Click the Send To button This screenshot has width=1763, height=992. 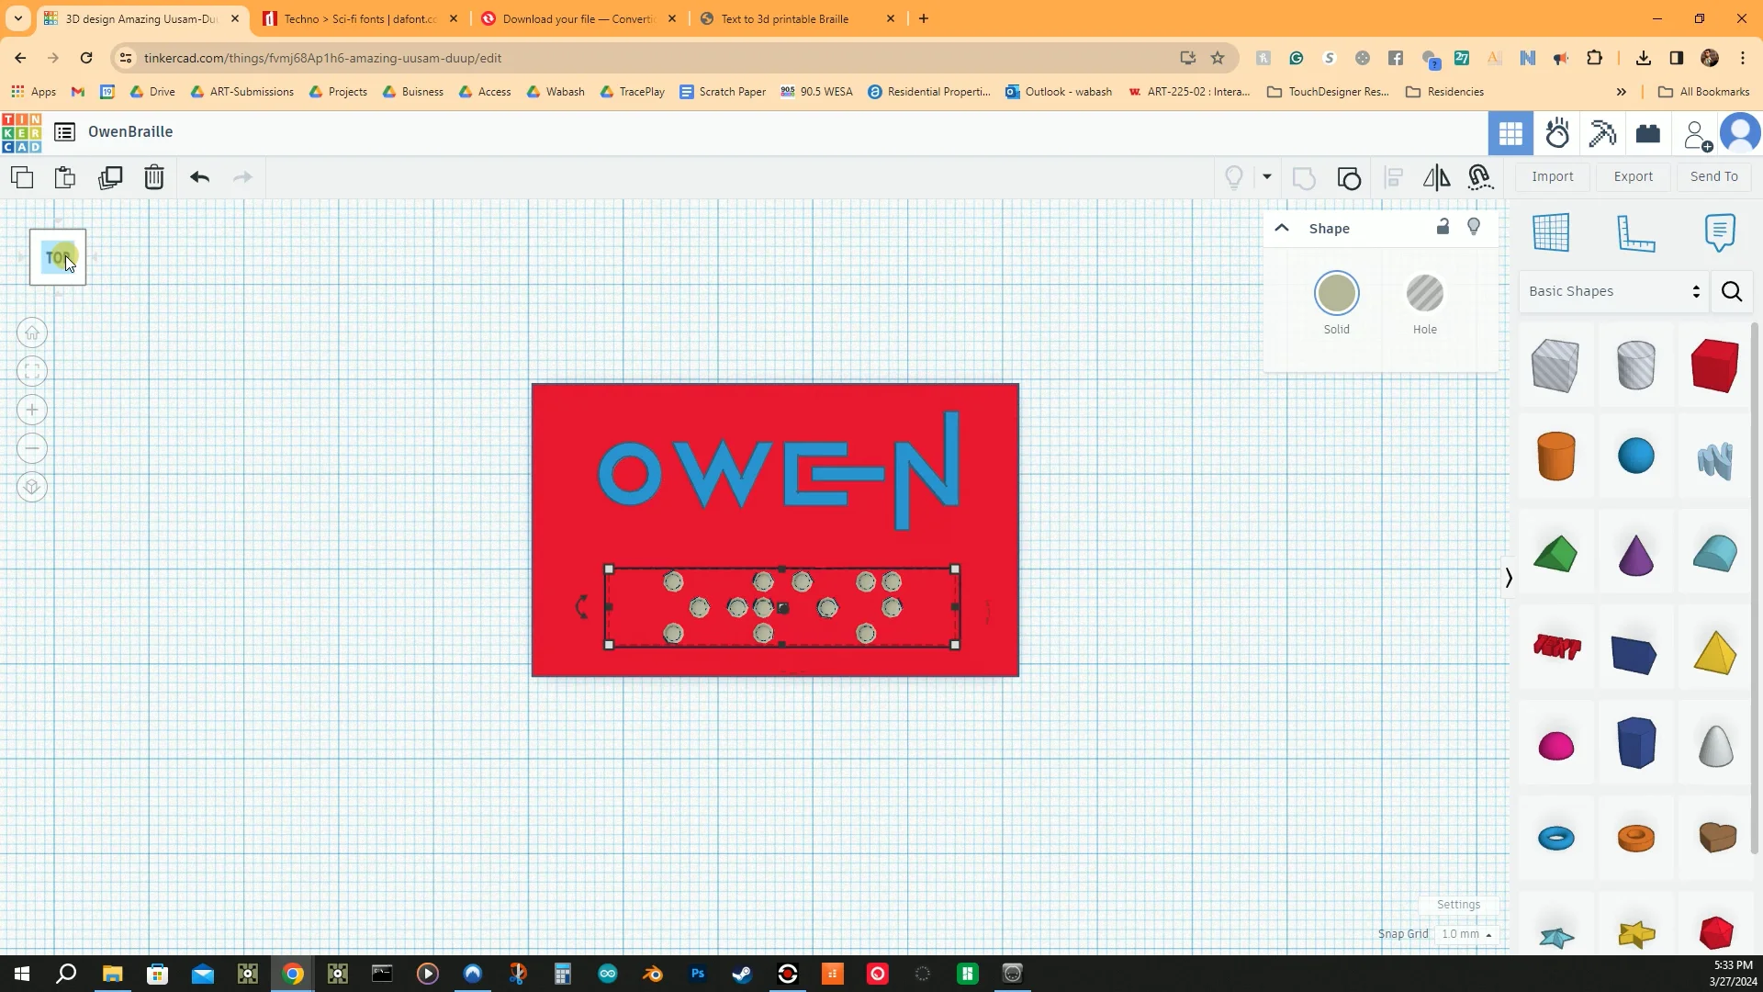coord(1713,176)
